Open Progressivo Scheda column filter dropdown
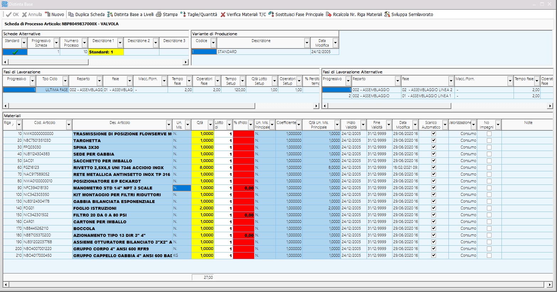The height and width of the screenshot is (292, 557). [57, 43]
